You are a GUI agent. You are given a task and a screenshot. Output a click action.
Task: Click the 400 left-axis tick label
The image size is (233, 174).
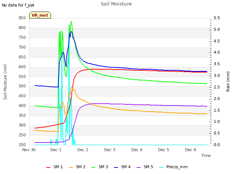coord(22,105)
